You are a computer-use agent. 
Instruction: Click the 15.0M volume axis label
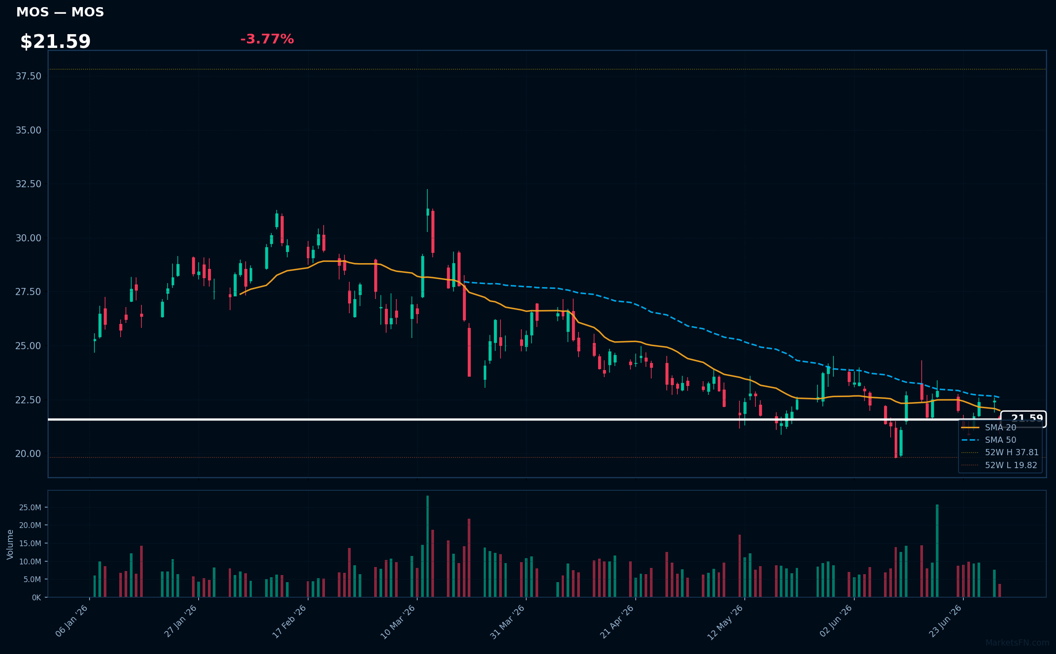(30, 544)
